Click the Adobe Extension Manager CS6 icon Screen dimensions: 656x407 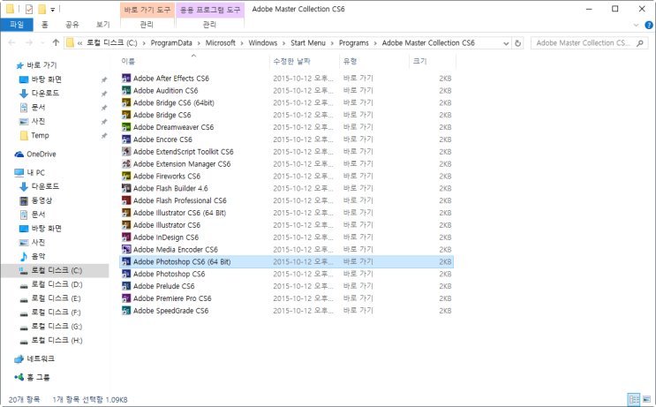[126, 164]
